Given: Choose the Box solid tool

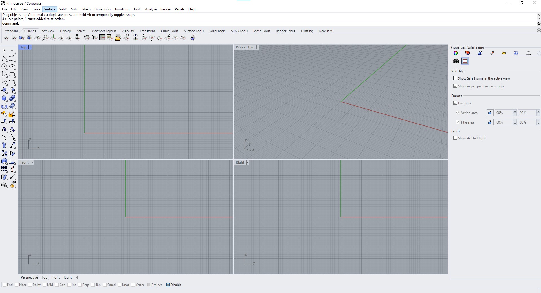Looking at the screenshot, I should click(x=4, y=98).
